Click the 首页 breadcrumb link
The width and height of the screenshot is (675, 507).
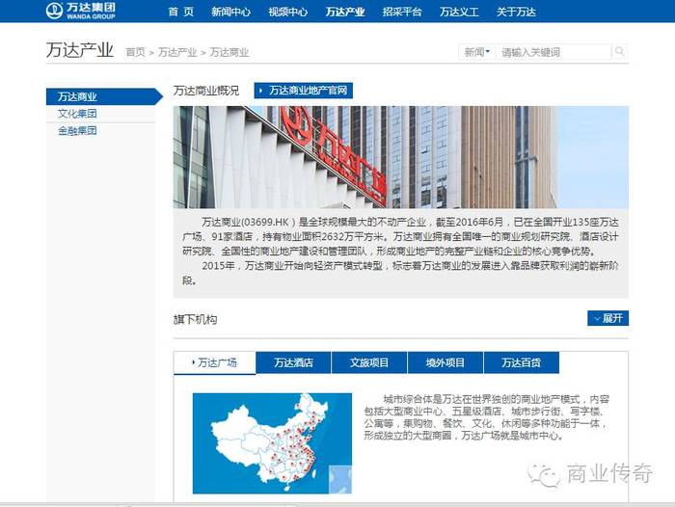pos(135,52)
